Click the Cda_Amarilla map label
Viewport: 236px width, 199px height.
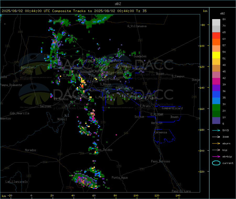coord(20,113)
